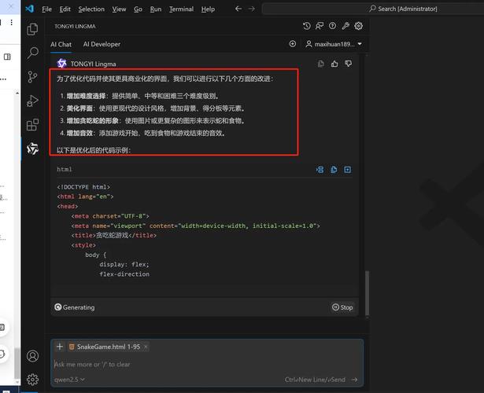Click the Tongyi Lingma sidebar icon

click(x=32, y=149)
